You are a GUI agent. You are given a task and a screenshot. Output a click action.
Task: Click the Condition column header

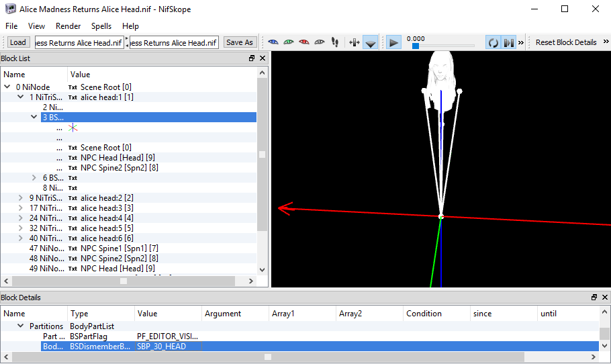tap(437, 314)
